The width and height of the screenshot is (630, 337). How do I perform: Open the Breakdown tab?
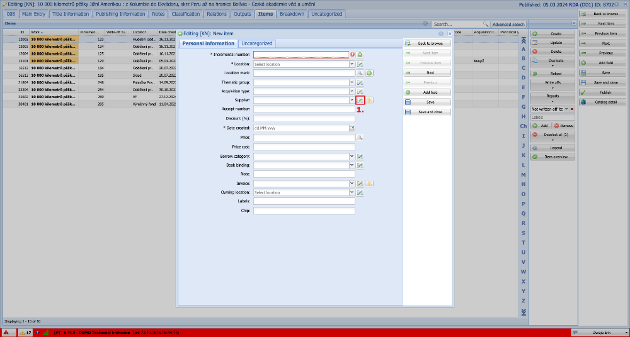coord(292,14)
